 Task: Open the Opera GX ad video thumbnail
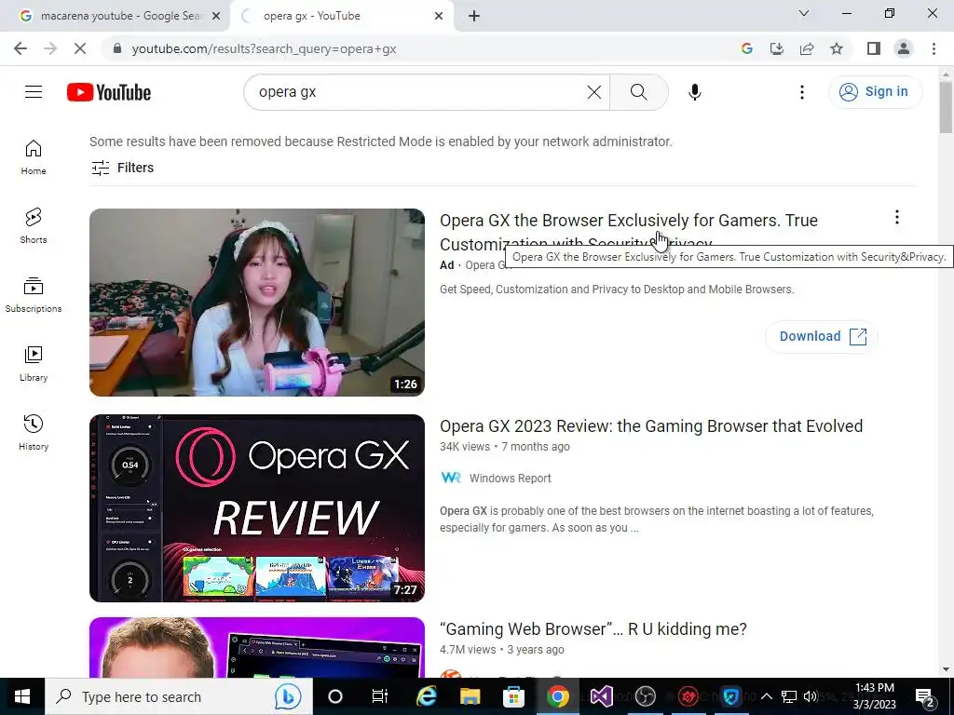tap(257, 303)
